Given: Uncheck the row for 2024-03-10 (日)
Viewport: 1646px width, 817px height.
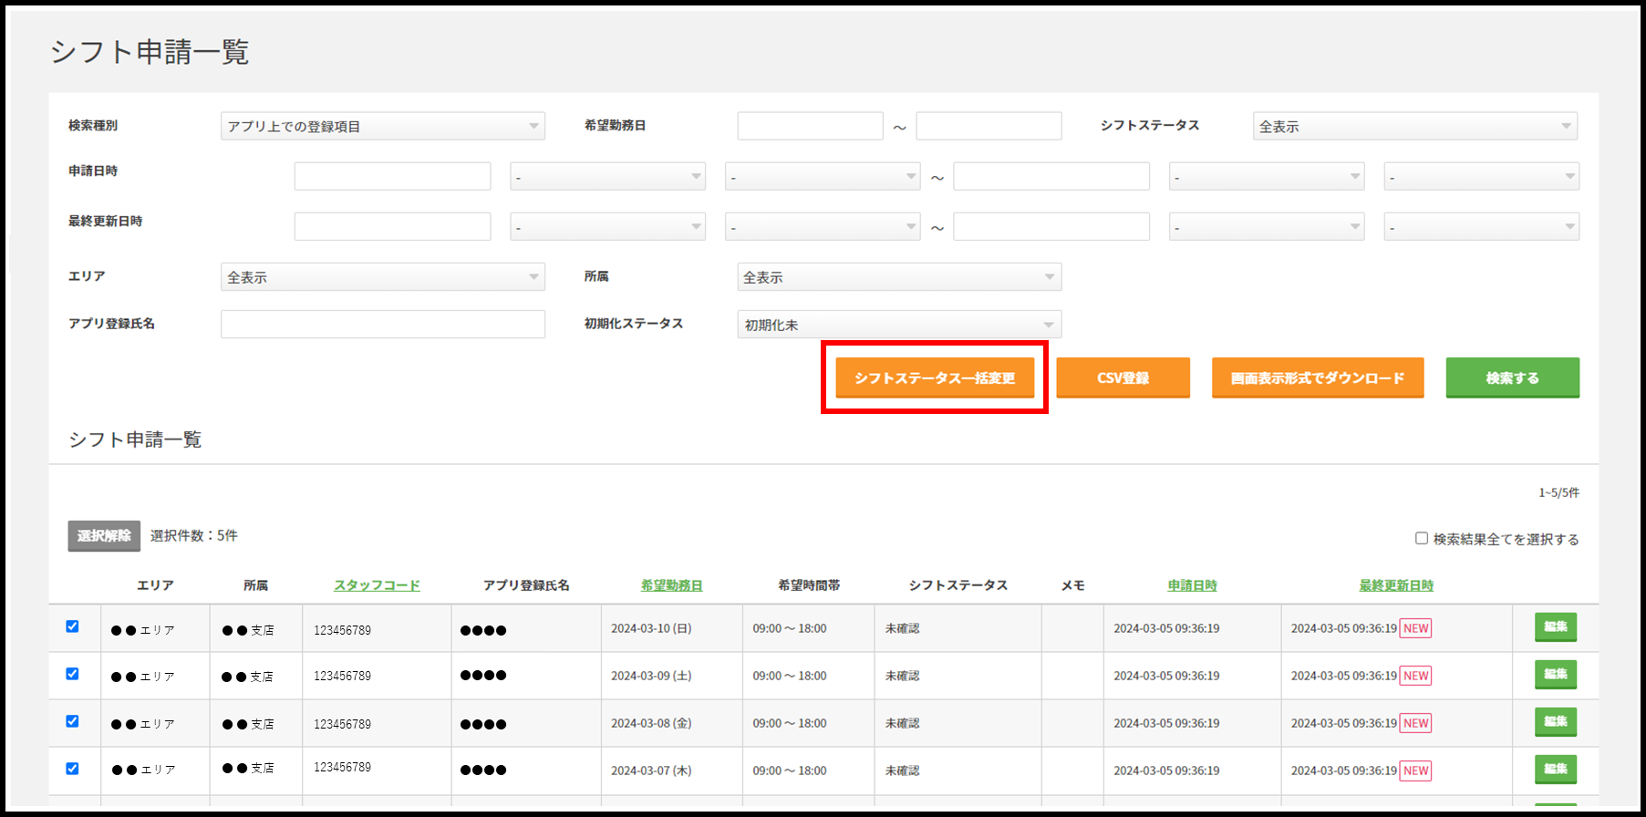Looking at the screenshot, I should click(72, 626).
